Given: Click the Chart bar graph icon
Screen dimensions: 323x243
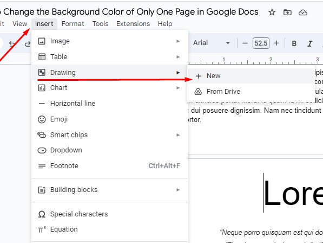Looking at the screenshot, I should coord(42,88).
